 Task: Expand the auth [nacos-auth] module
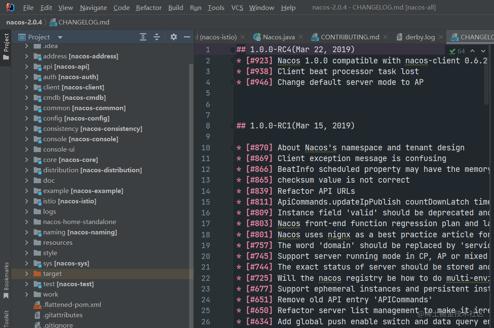point(27,77)
